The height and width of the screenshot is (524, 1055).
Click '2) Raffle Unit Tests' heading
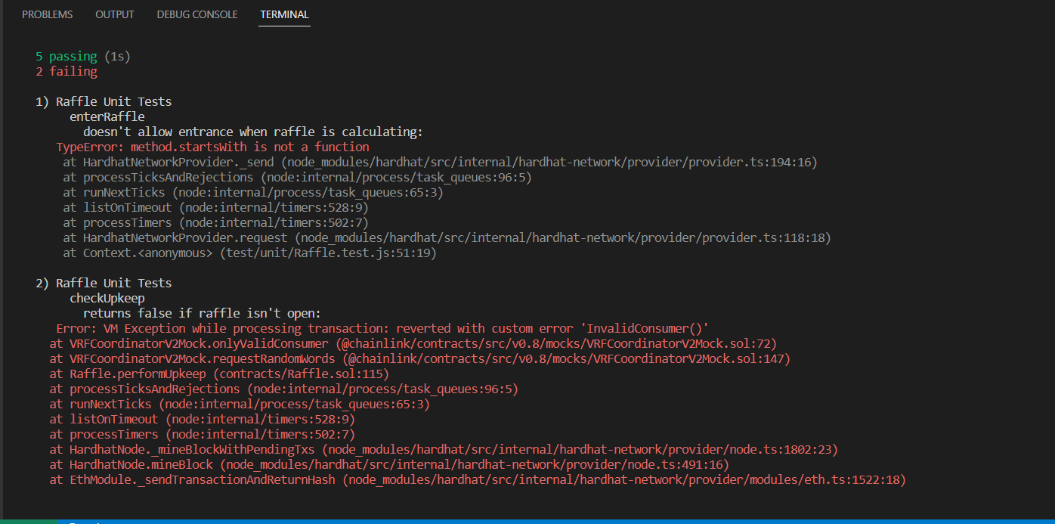point(104,284)
